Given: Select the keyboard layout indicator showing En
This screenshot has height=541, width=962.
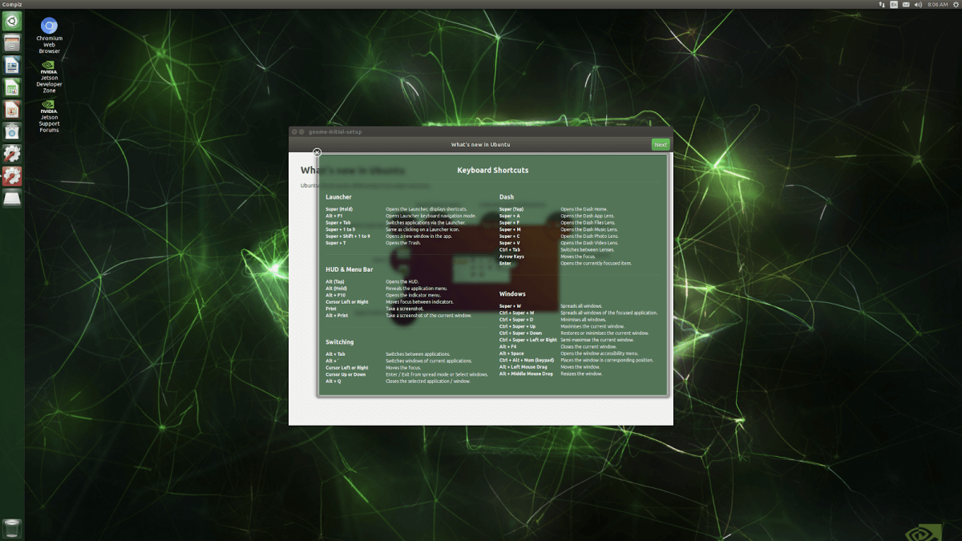Looking at the screenshot, I should pos(893,5).
